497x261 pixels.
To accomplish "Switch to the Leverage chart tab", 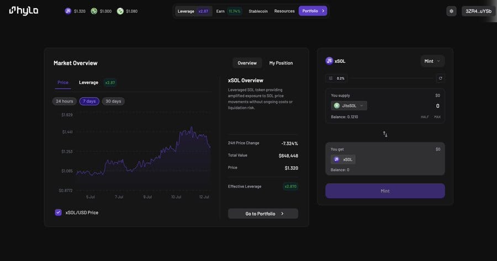I will point(88,82).
